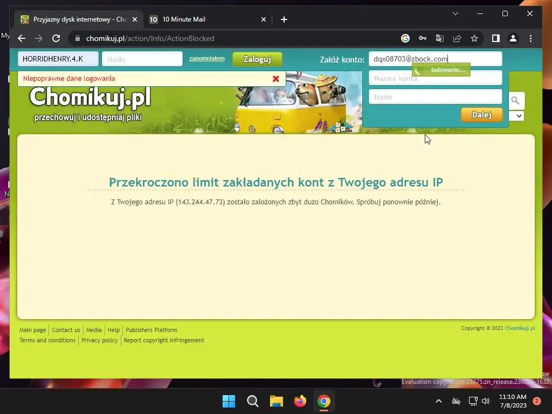Close the Przyjazny dysk internetowy tab

point(134,19)
